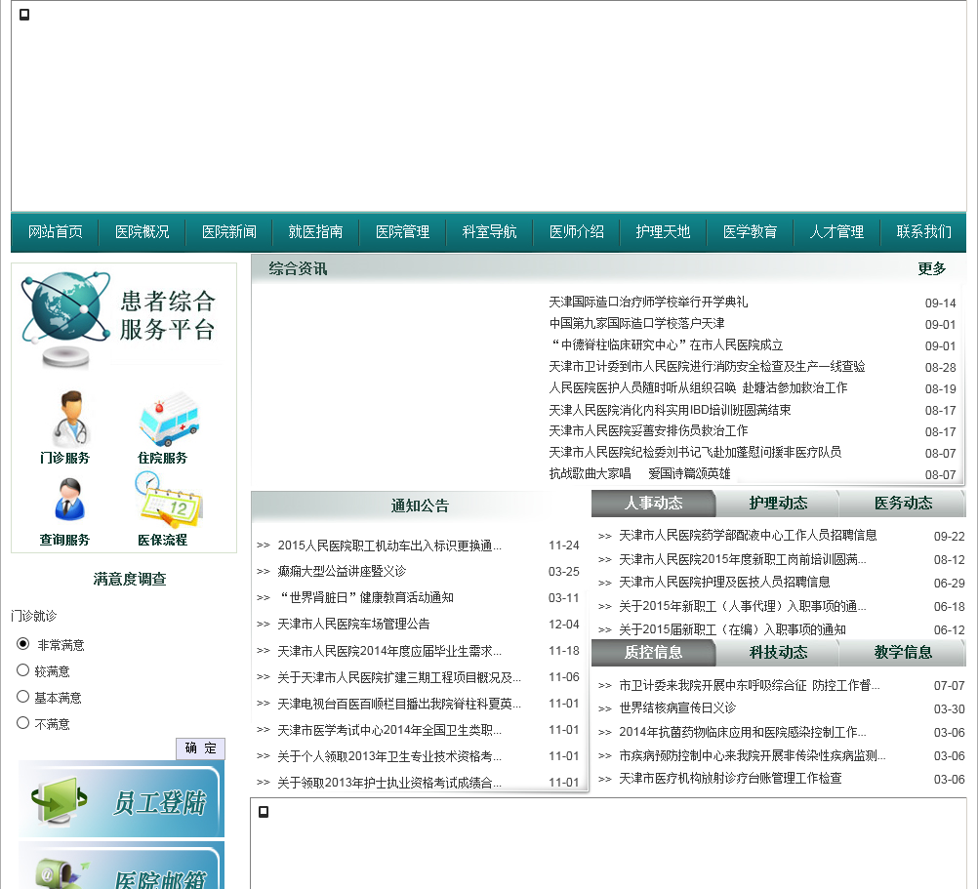
Task: Open 护理天地 menu item
Action: pyautogui.click(x=663, y=232)
